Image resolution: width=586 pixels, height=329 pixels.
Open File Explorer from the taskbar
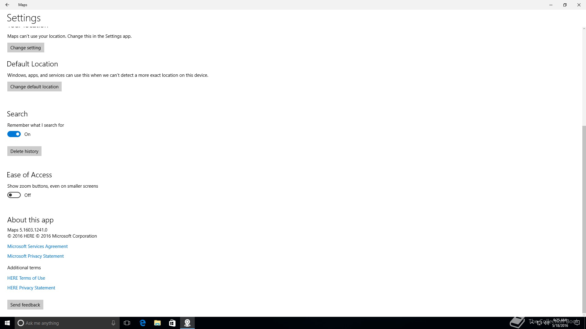coord(157,323)
